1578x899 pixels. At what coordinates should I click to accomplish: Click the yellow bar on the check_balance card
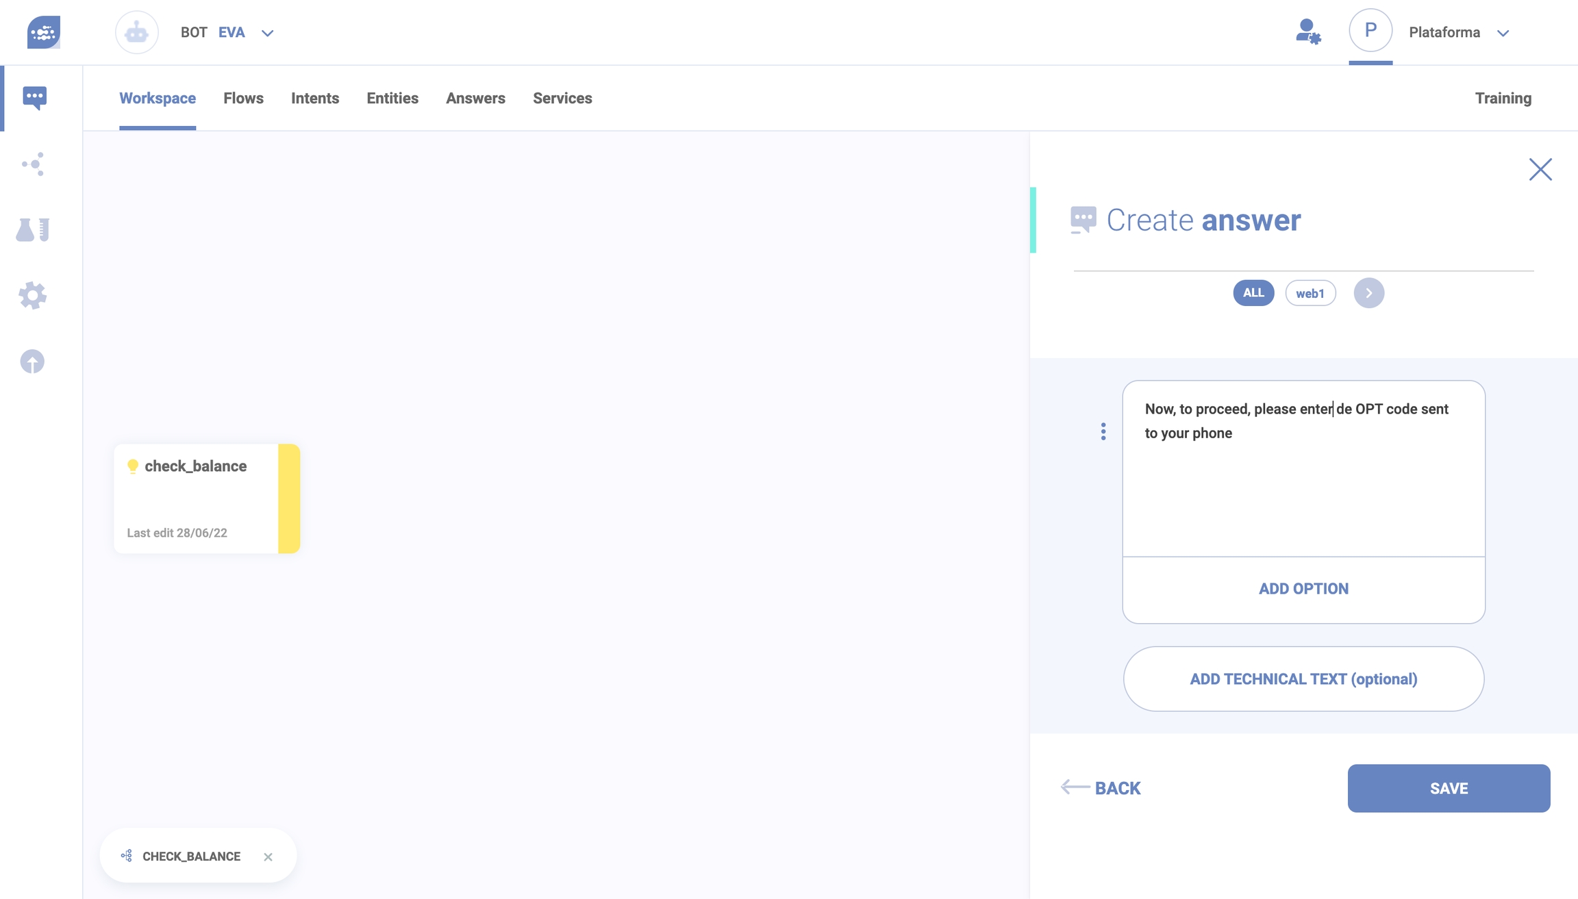(x=289, y=498)
